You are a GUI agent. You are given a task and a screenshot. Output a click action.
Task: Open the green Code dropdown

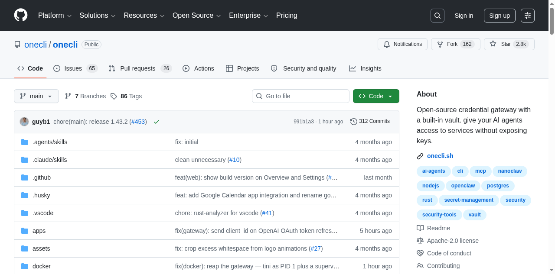[376, 96]
